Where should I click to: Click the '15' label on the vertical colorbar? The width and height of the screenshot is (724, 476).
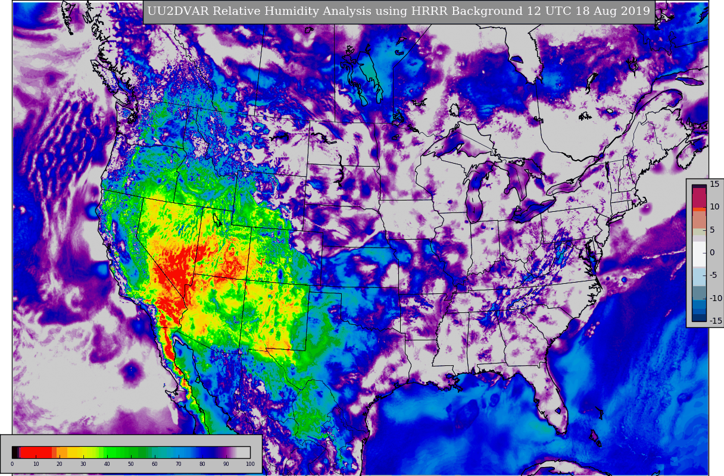(x=714, y=184)
